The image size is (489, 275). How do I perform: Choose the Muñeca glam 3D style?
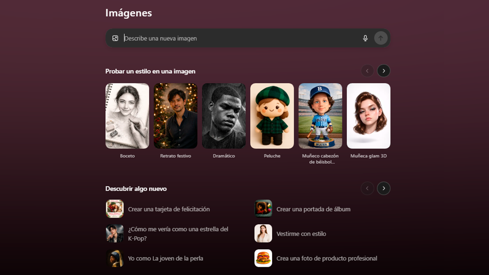(x=368, y=116)
